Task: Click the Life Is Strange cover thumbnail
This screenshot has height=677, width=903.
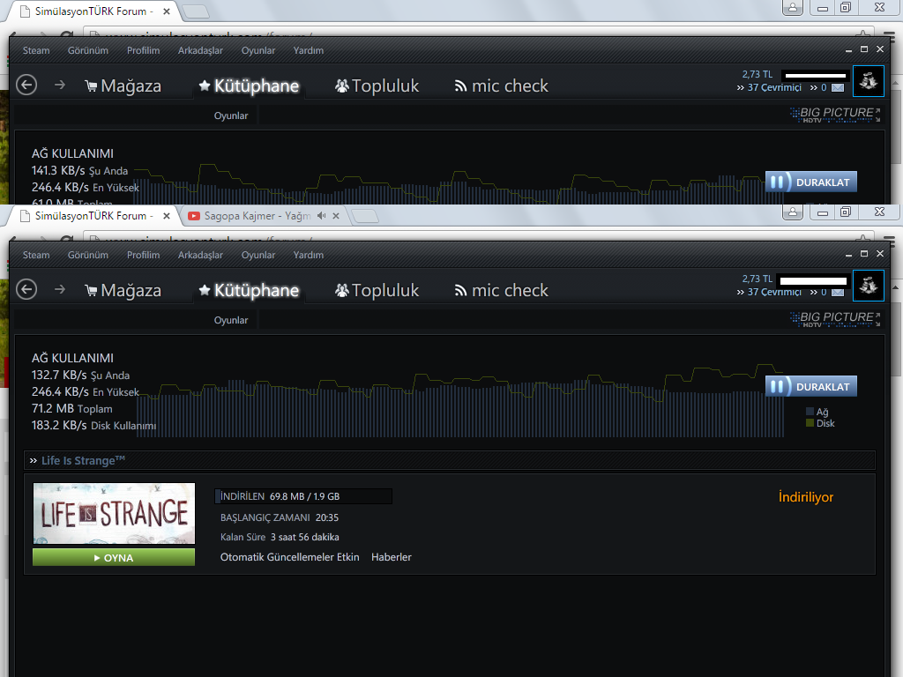Action: click(x=114, y=514)
